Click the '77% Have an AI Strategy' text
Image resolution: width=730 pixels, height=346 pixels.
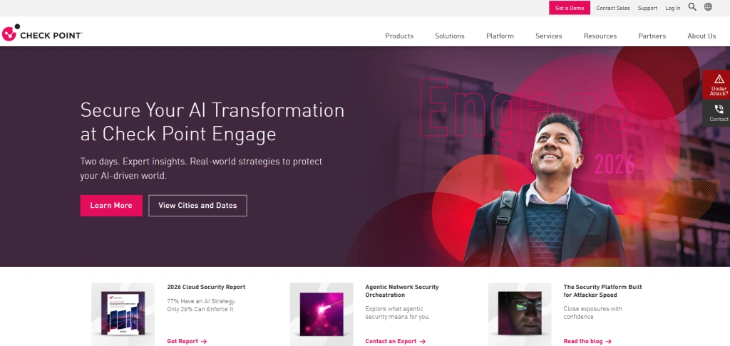coord(201,305)
